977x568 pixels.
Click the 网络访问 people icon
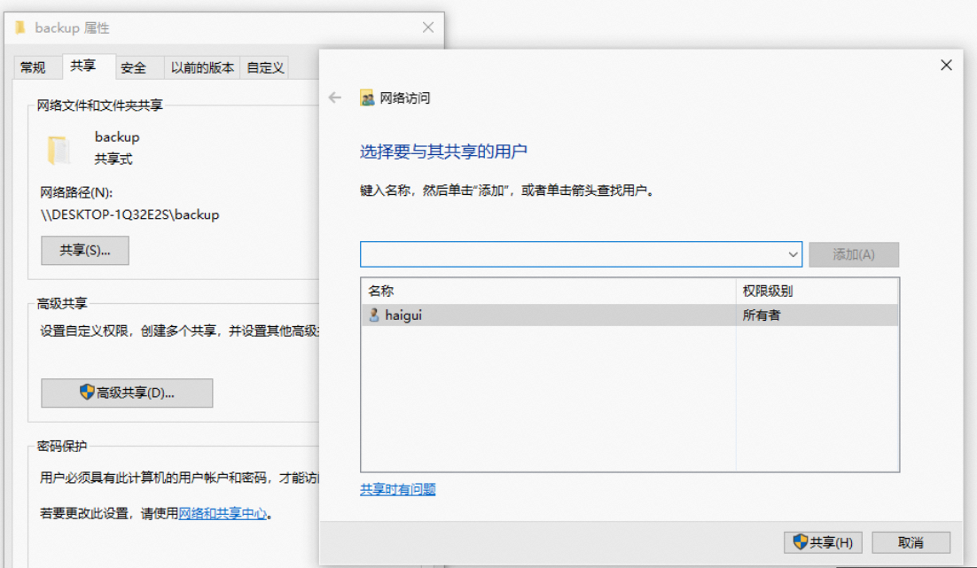tap(367, 98)
